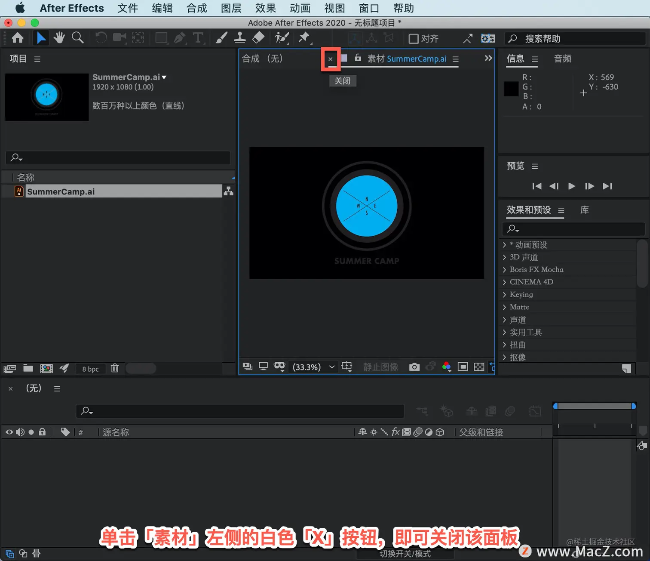Image resolution: width=650 pixels, height=561 pixels.
Task: Select the Puppet Pin tool
Action: pyautogui.click(x=304, y=38)
